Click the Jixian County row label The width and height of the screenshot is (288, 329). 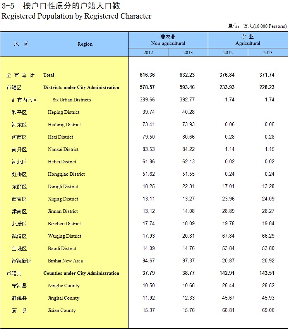tap(62, 310)
